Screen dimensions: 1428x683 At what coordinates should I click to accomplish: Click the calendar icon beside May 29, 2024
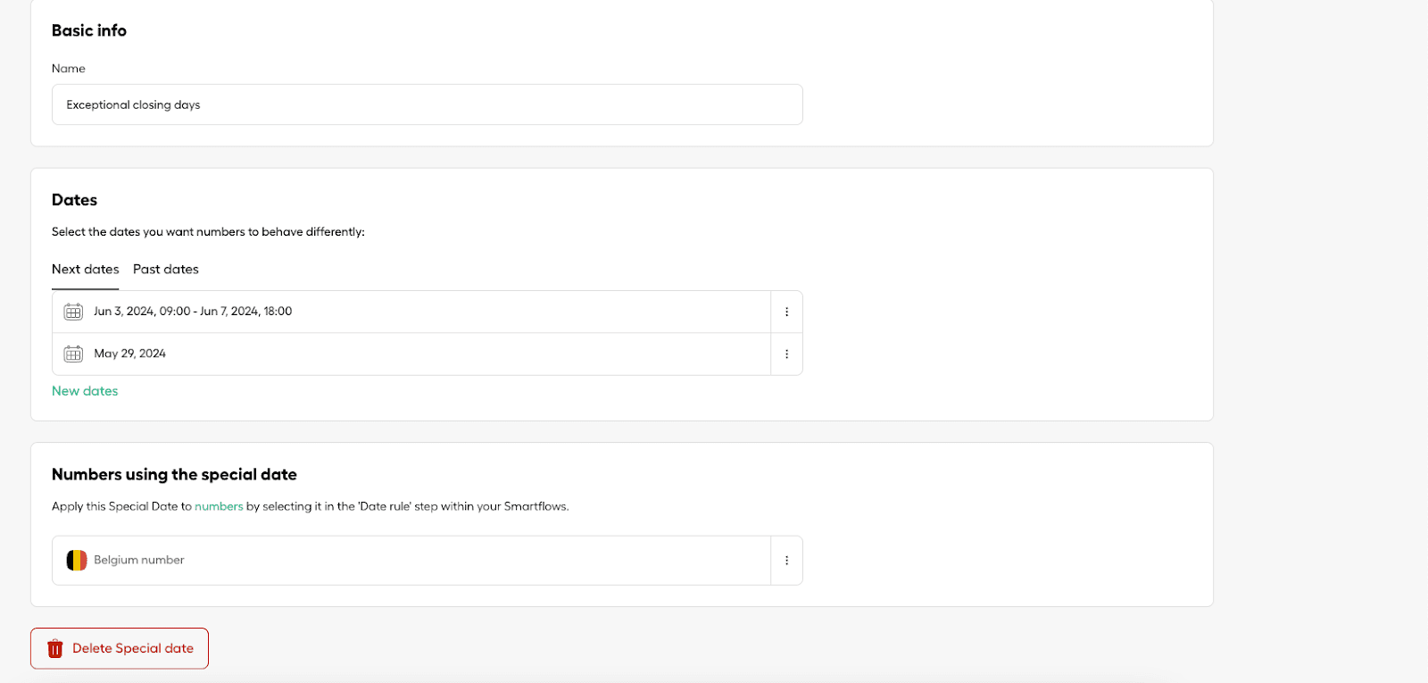[x=73, y=354]
